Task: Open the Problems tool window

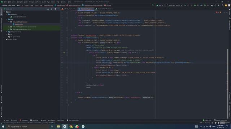Action: coord(23,120)
